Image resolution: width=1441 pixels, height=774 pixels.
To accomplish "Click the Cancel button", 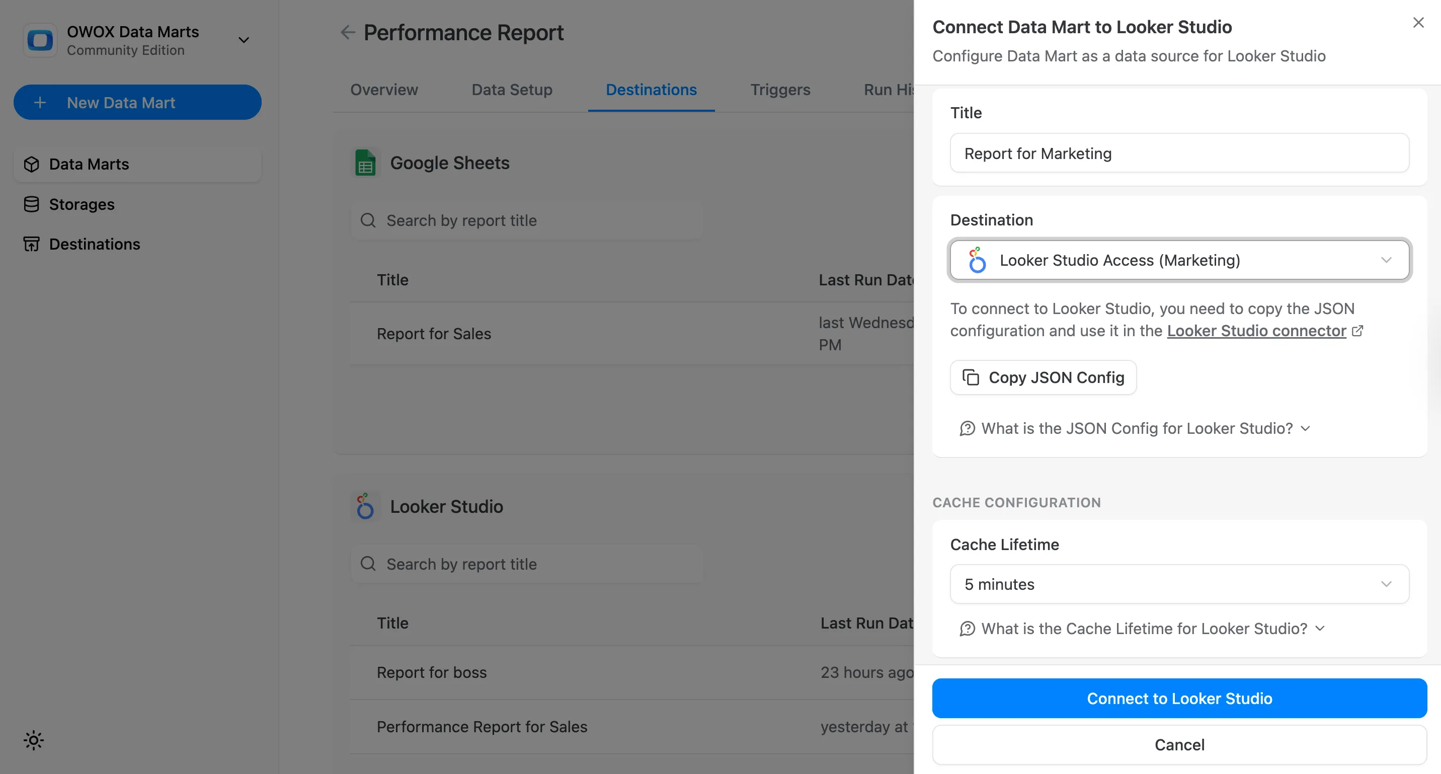I will point(1179,745).
